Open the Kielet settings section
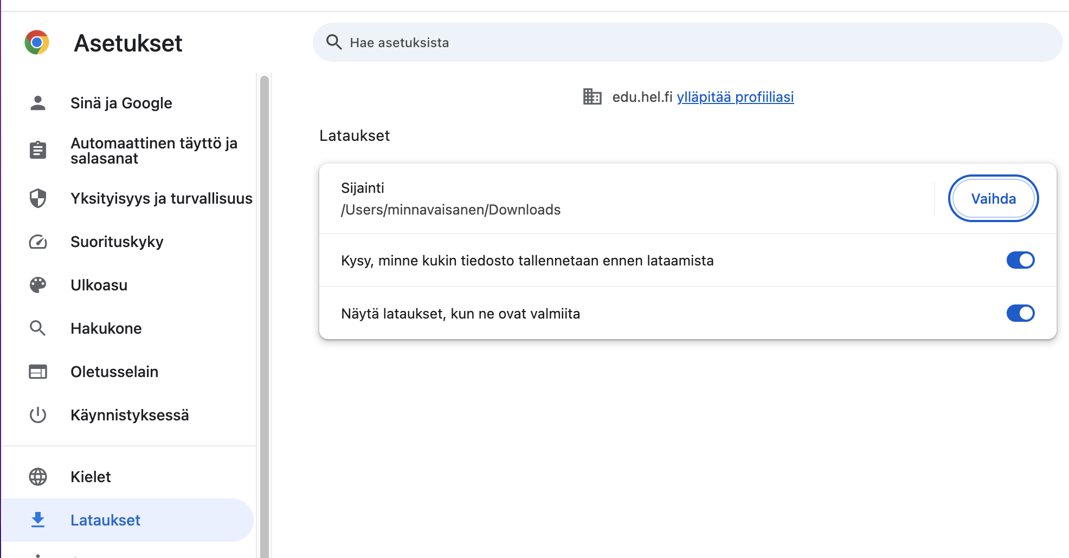The height and width of the screenshot is (558, 1069). 90,476
